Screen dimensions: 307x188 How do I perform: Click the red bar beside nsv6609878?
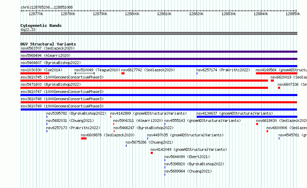click(x=84, y=138)
